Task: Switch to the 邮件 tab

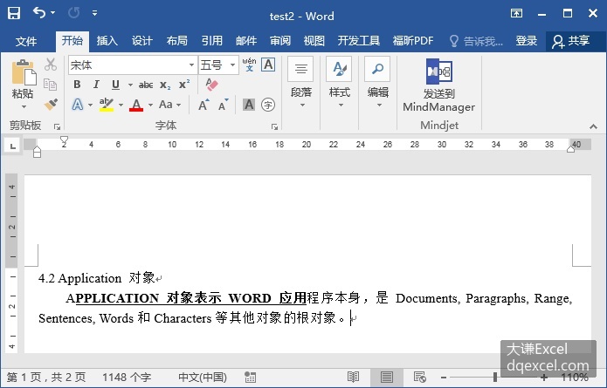Action: tap(245, 41)
